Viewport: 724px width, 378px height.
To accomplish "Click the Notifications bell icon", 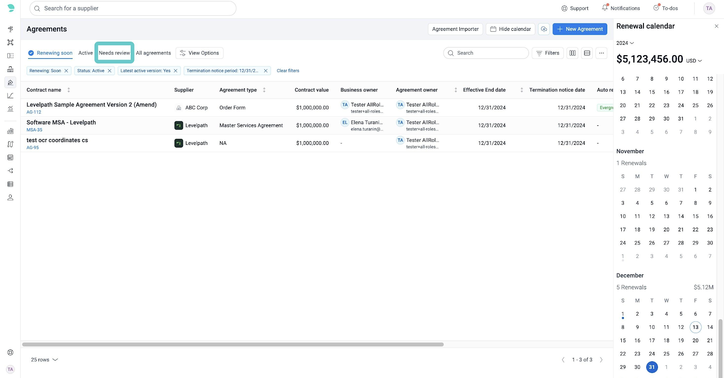I will coord(605,8).
